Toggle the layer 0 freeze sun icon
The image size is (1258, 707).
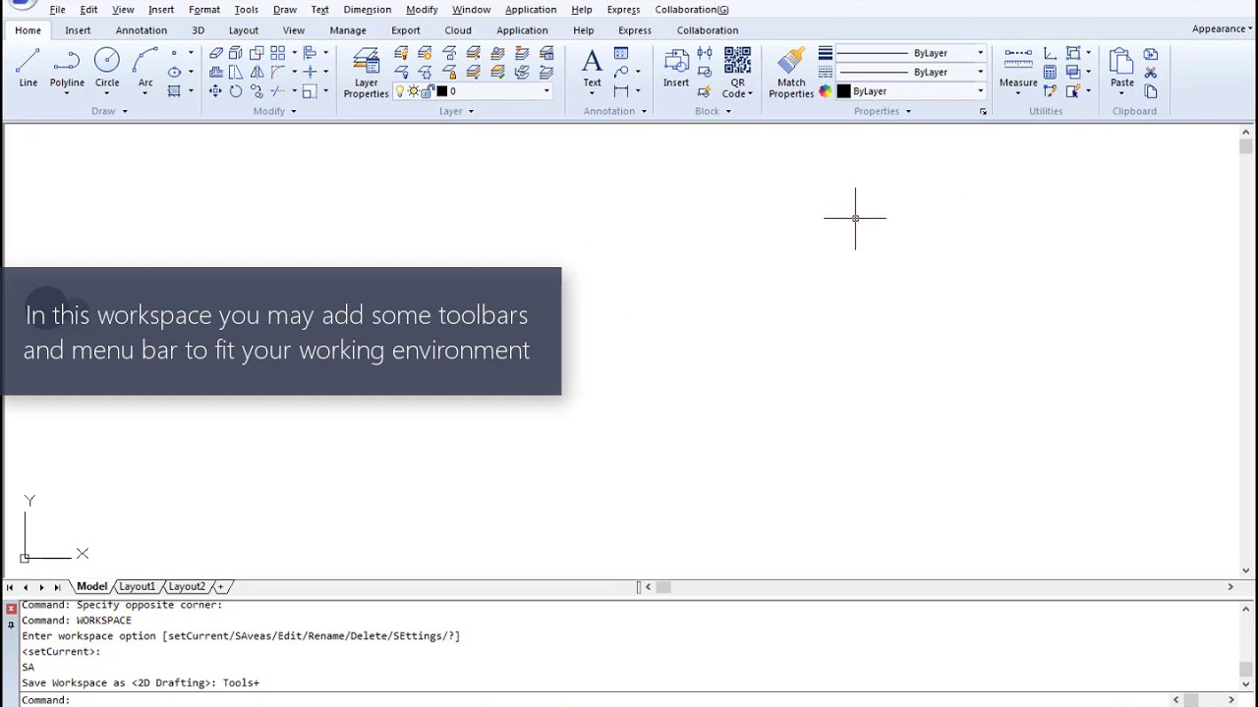[x=414, y=91]
